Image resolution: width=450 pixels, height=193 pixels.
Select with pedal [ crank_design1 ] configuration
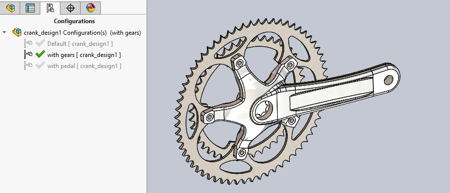point(84,66)
